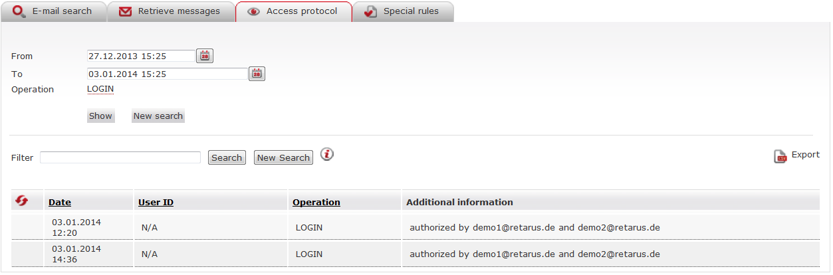Sort the table by User ID column
833x275 pixels.
pyautogui.click(x=156, y=202)
